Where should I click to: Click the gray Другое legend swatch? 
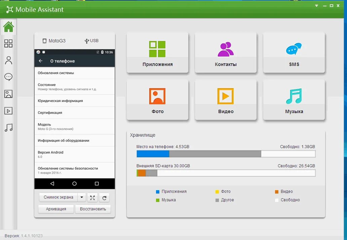click(x=217, y=200)
